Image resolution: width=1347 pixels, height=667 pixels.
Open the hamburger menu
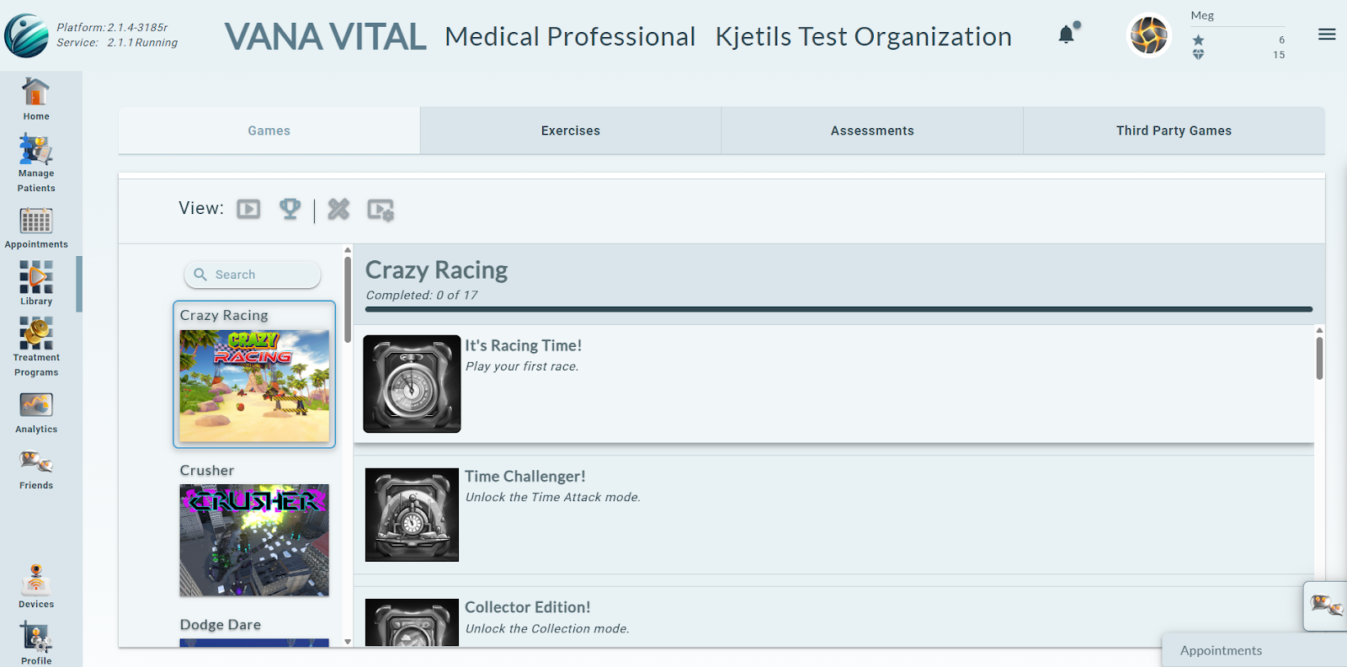pos(1327,35)
